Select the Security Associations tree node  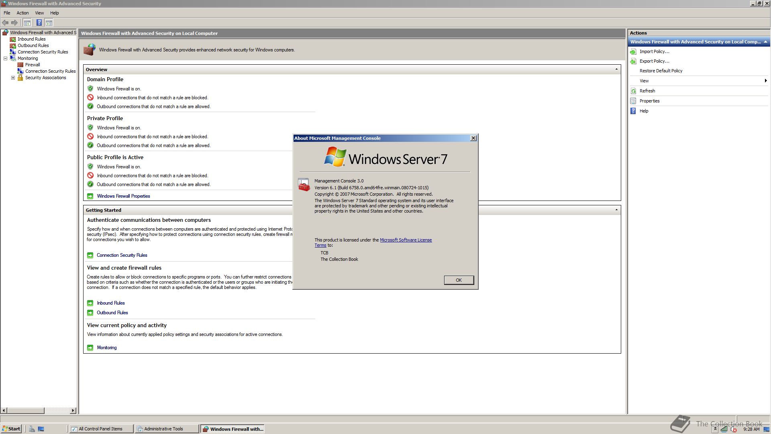pyautogui.click(x=45, y=78)
